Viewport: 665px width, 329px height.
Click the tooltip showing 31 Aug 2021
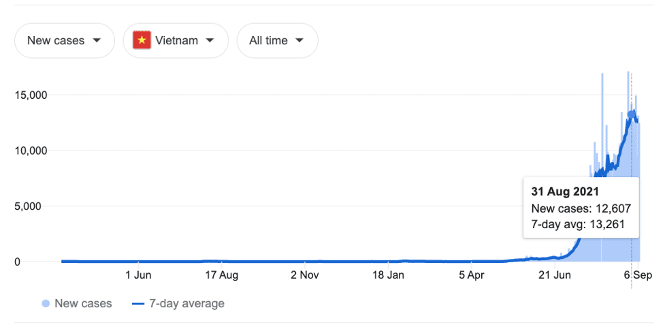[581, 208]
